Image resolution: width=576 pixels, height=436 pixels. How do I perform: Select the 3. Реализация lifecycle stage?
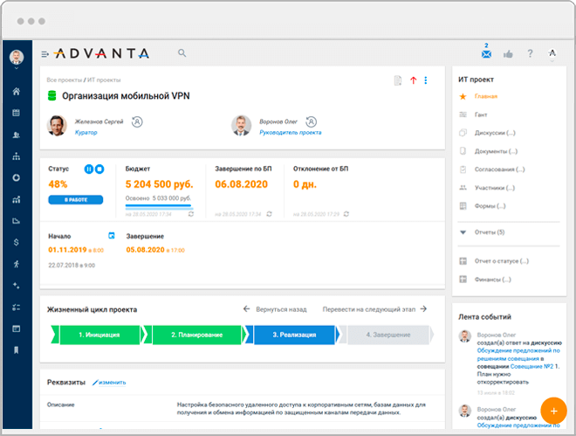pos(292,335)
